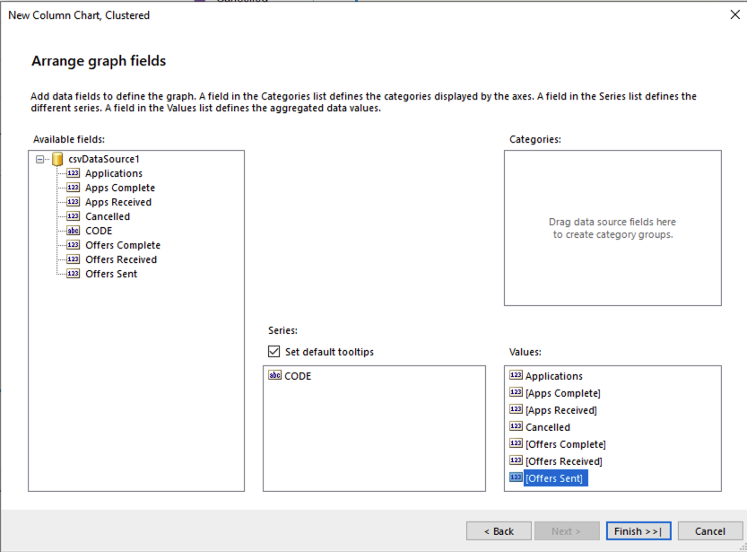The height and width of the screenshot is (552, 747).
Task: Click numeric icon beside [Apps Complete] in Values
Action: click(x=516, y=392)
